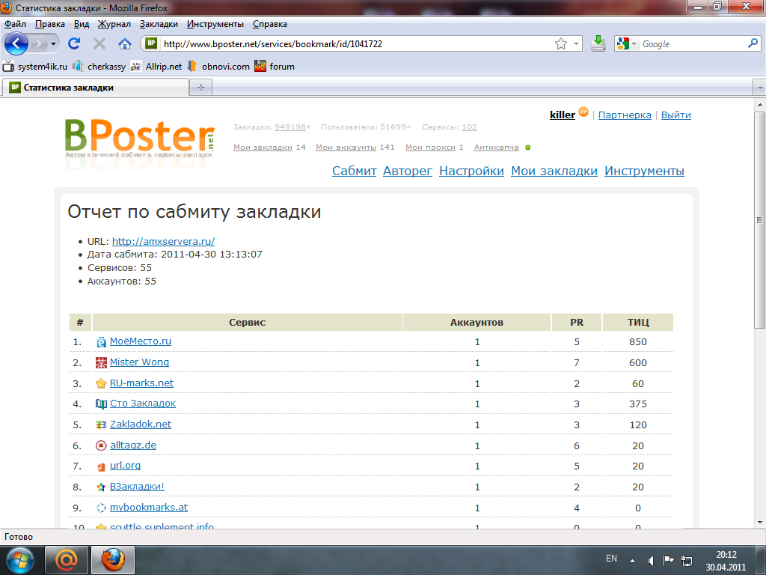
Task: Click the alltagz.de round icon
Action: (x=101, y=445)
